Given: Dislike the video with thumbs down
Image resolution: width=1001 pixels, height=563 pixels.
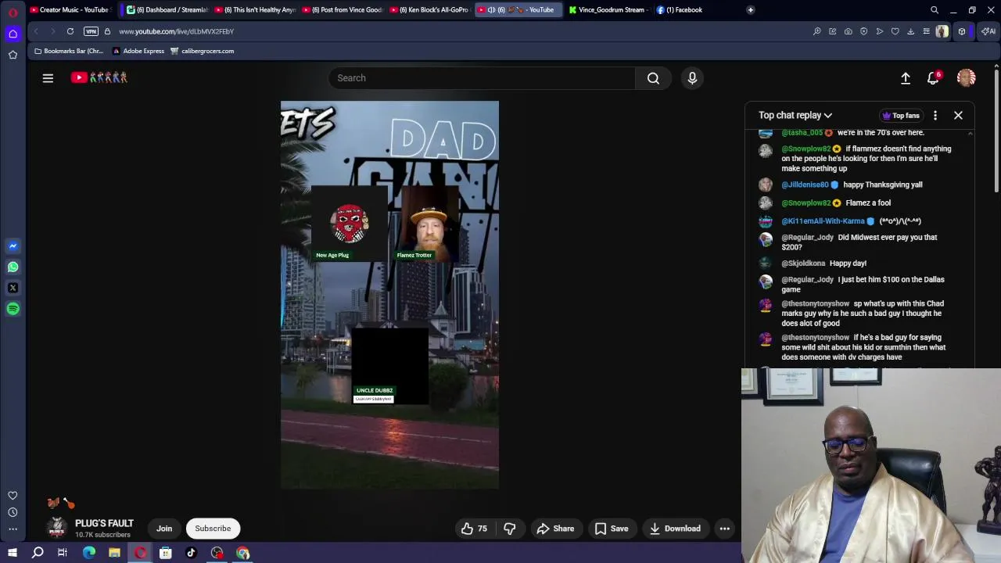Looking at the screenshot, I should pyautogui.click(x=510, y=529).
